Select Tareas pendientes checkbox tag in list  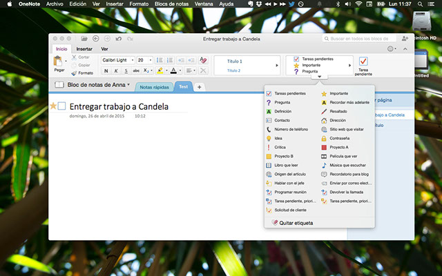coord(289,93)
